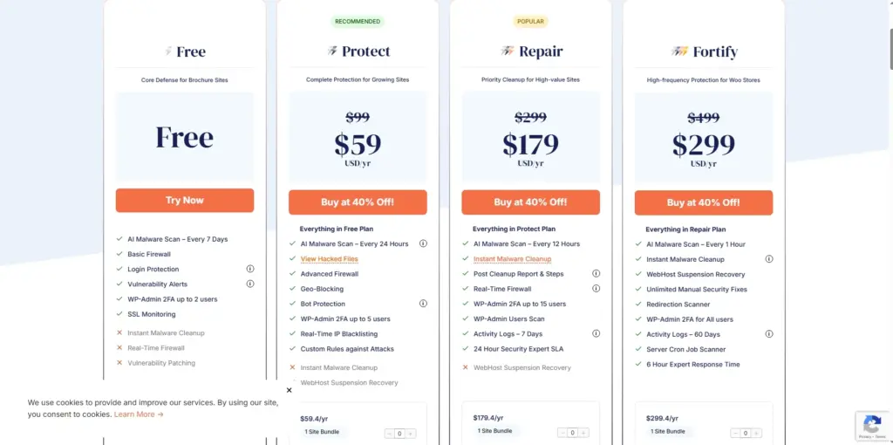This screenshot has width=893, height=445.
Task: Click info icon for Post Cleanup Report & Steps
Action: point(596,274)
